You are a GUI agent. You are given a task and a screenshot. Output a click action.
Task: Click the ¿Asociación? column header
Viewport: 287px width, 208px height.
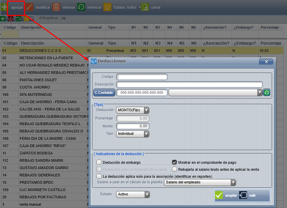pyautogui.click(x=216, y=43)
